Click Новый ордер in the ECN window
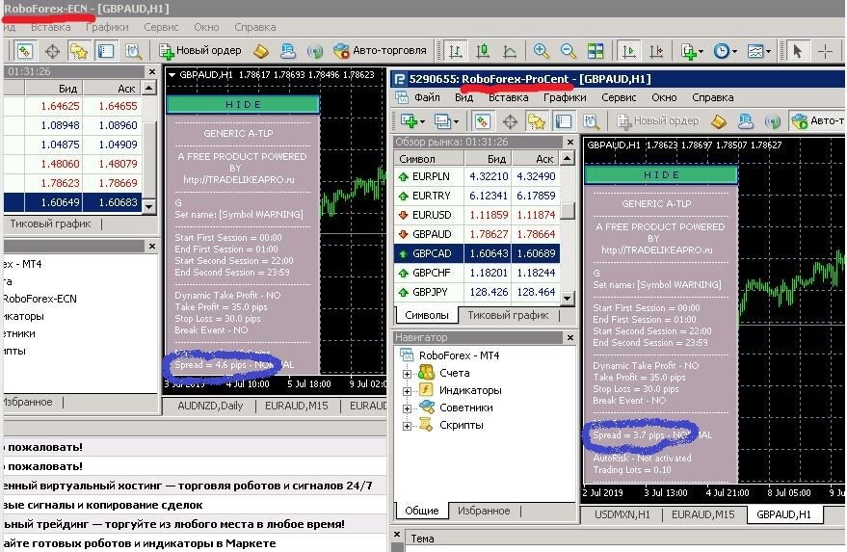 [199, 51]
